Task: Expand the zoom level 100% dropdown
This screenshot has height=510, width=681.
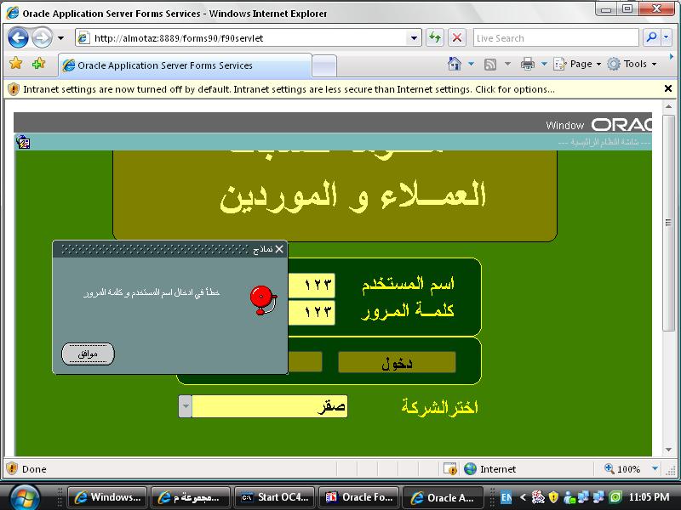Action: coord(655,469)
